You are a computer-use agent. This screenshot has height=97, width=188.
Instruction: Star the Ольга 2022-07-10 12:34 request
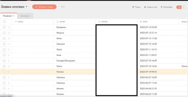[9, 66]
